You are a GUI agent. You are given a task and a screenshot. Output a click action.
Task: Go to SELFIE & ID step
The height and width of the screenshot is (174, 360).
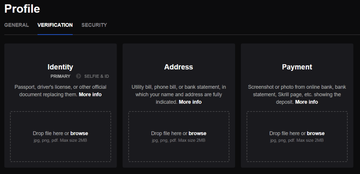point(97,76)
